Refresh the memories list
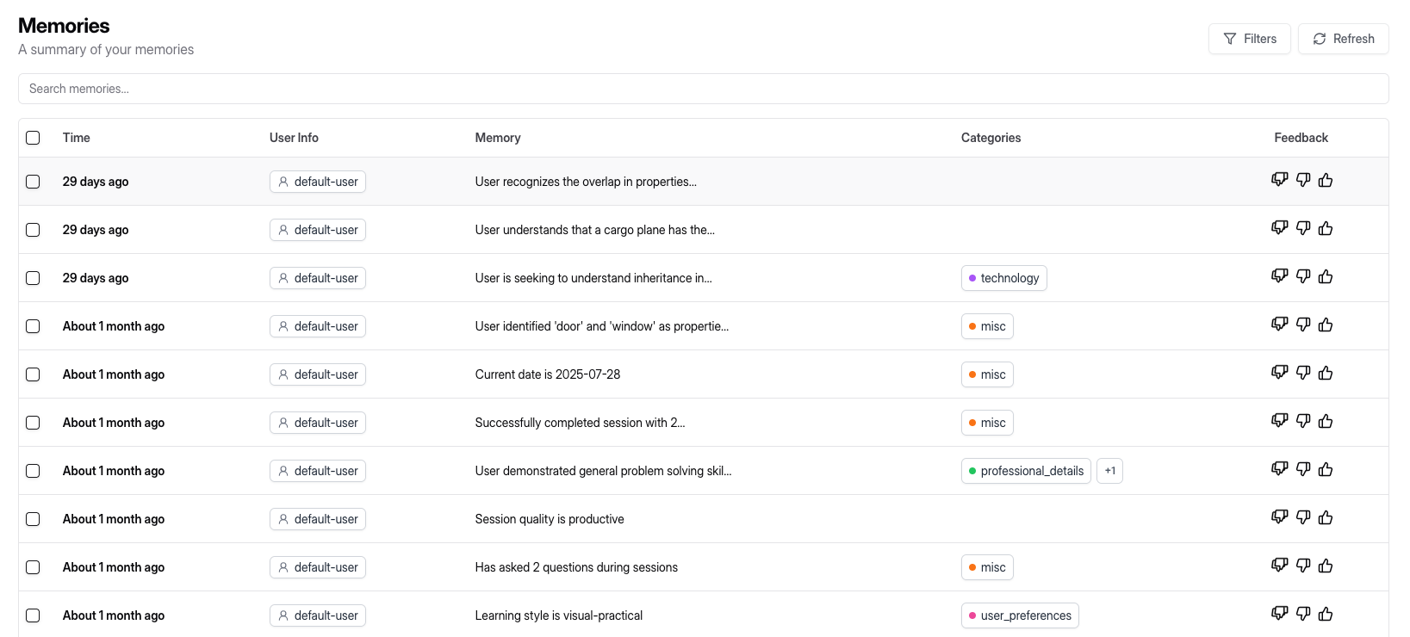Viewport: 1410px width, 637px height. coord(1343,39)
